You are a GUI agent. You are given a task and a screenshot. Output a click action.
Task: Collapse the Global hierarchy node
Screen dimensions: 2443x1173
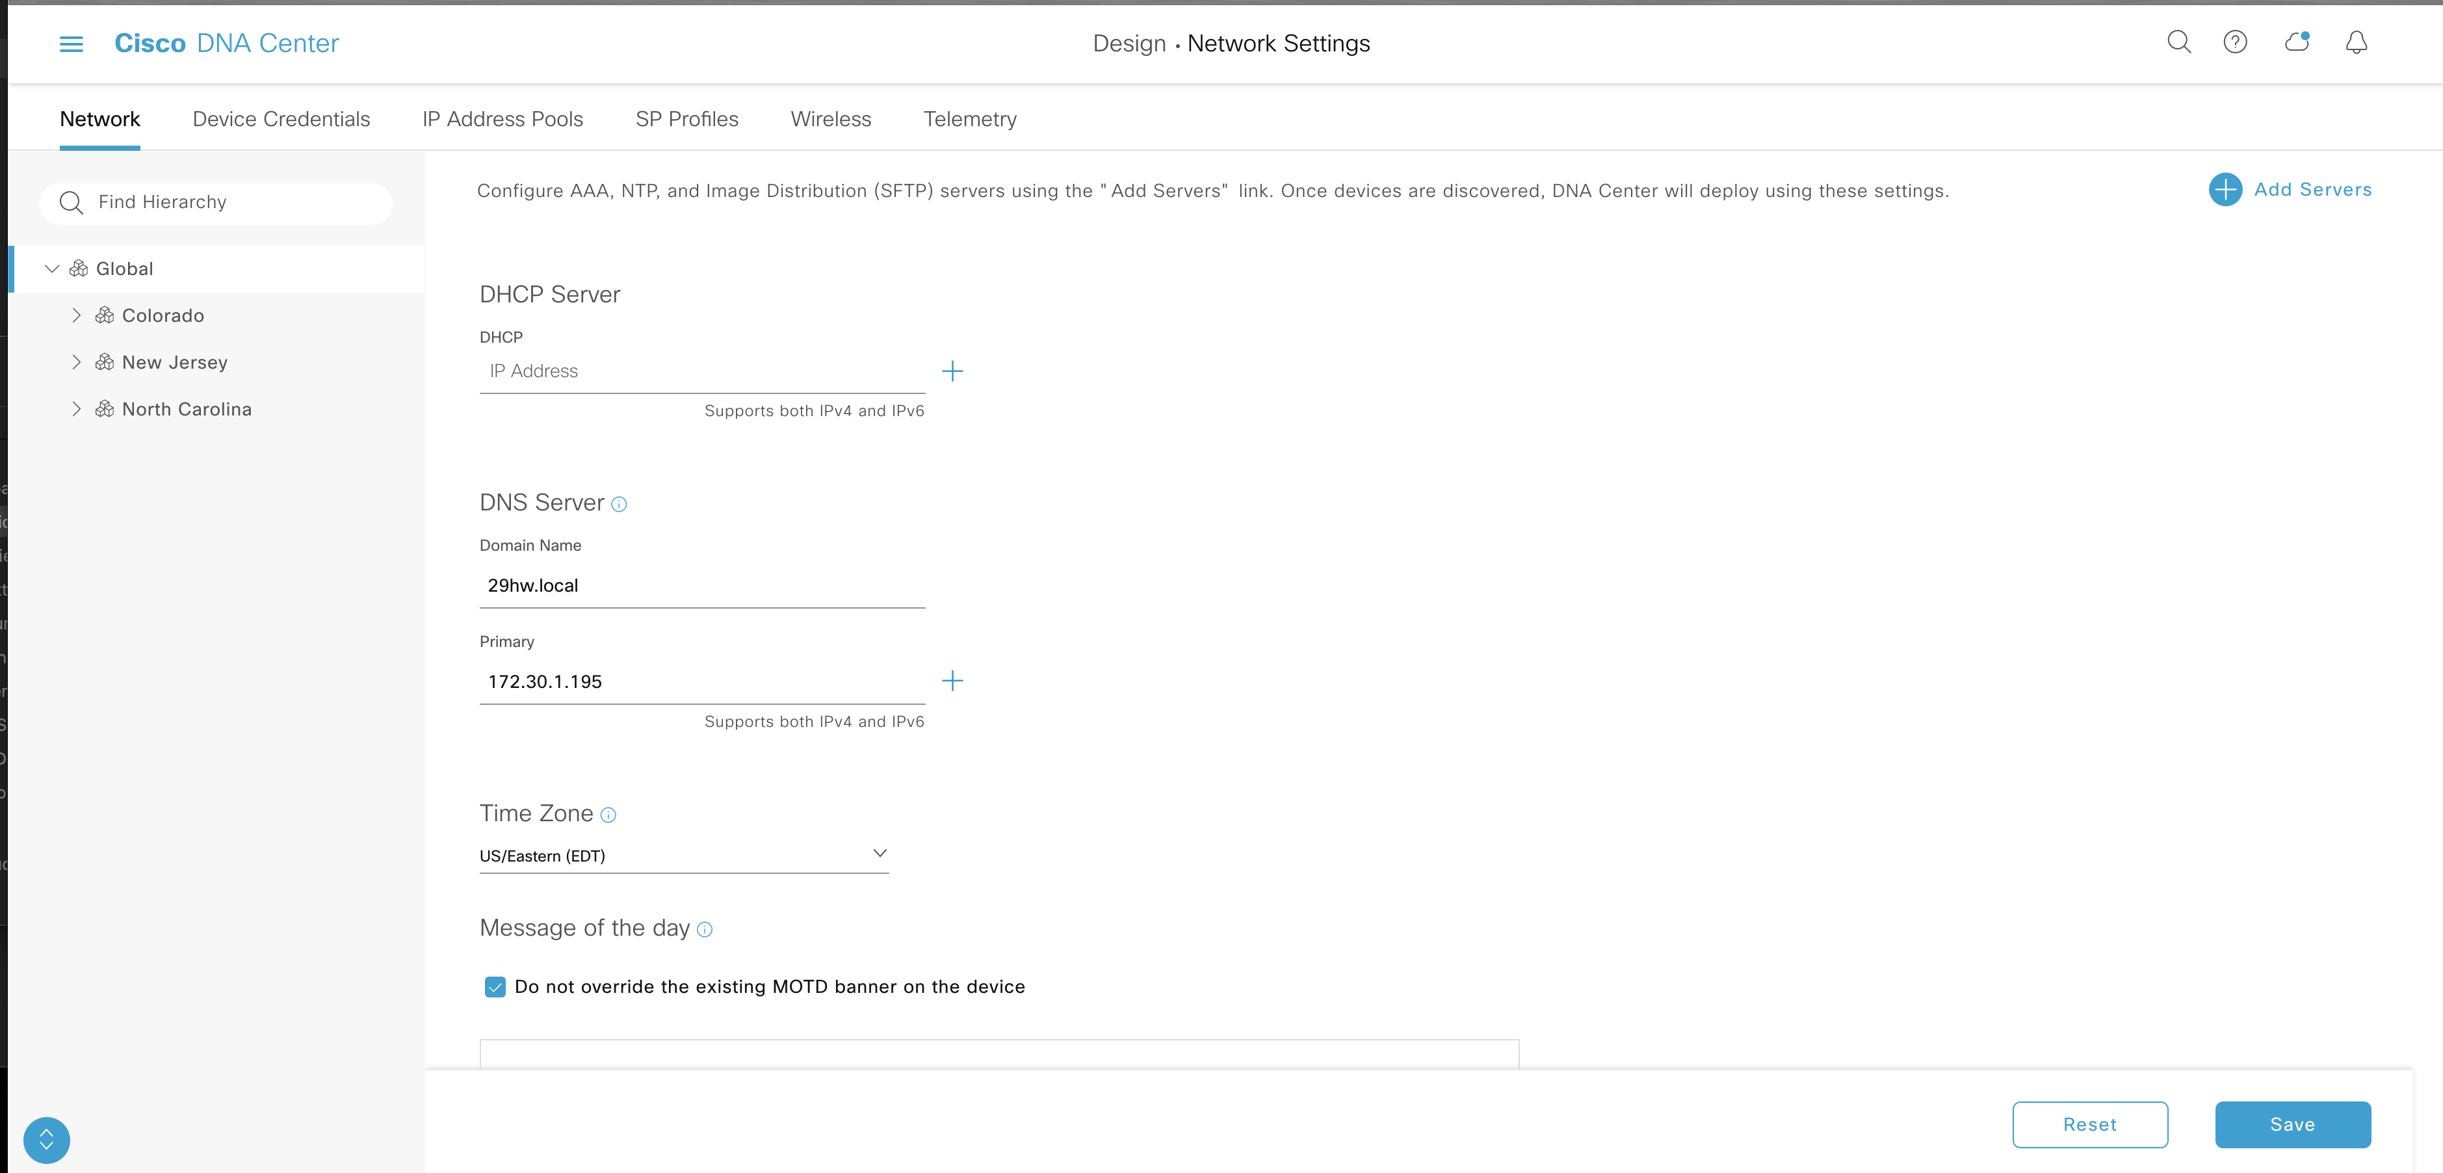[52, 269]
